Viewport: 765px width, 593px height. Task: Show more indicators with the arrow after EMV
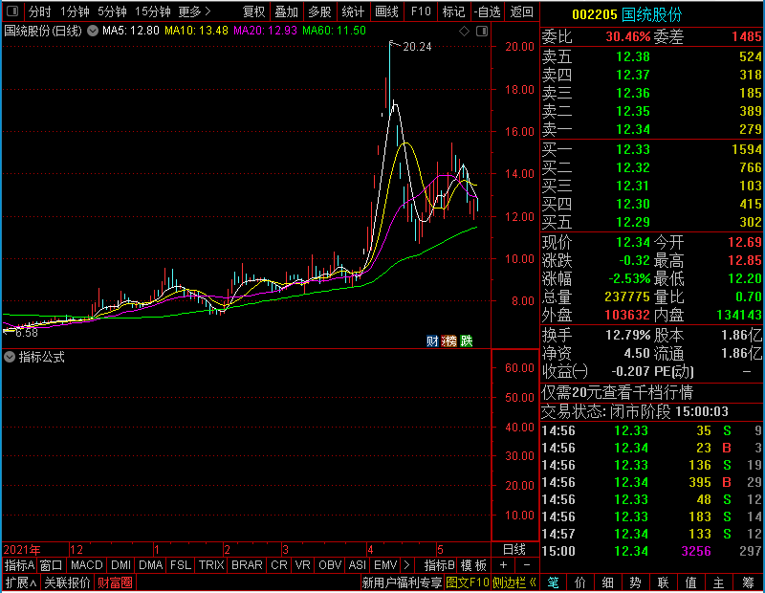(406, 565)
